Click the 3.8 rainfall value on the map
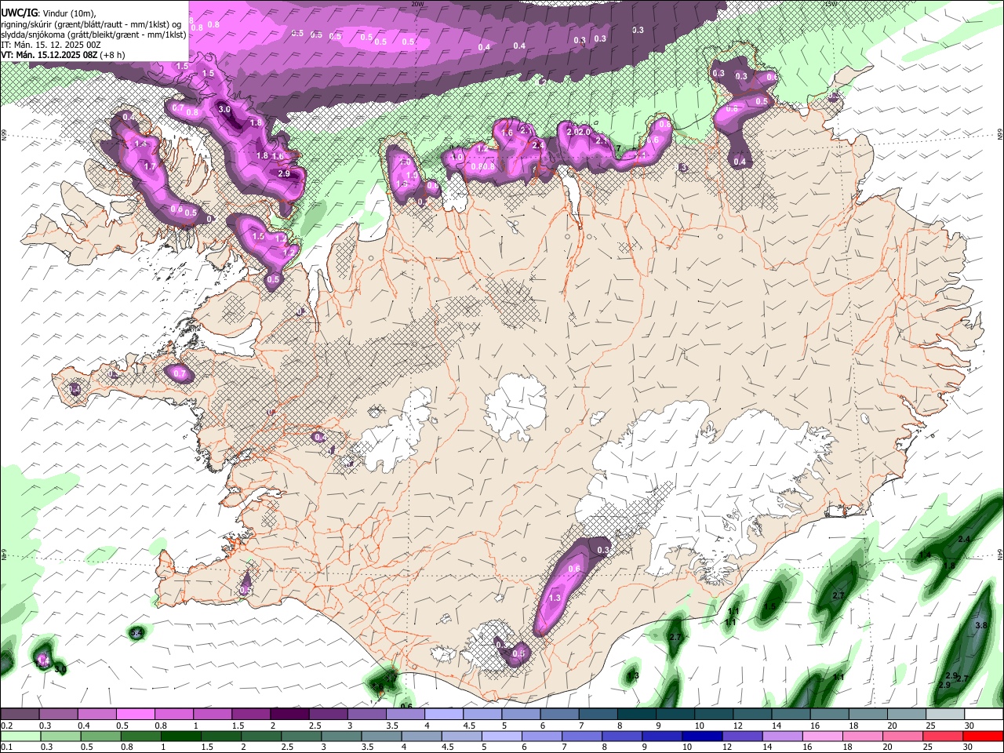 coord(980,625)
